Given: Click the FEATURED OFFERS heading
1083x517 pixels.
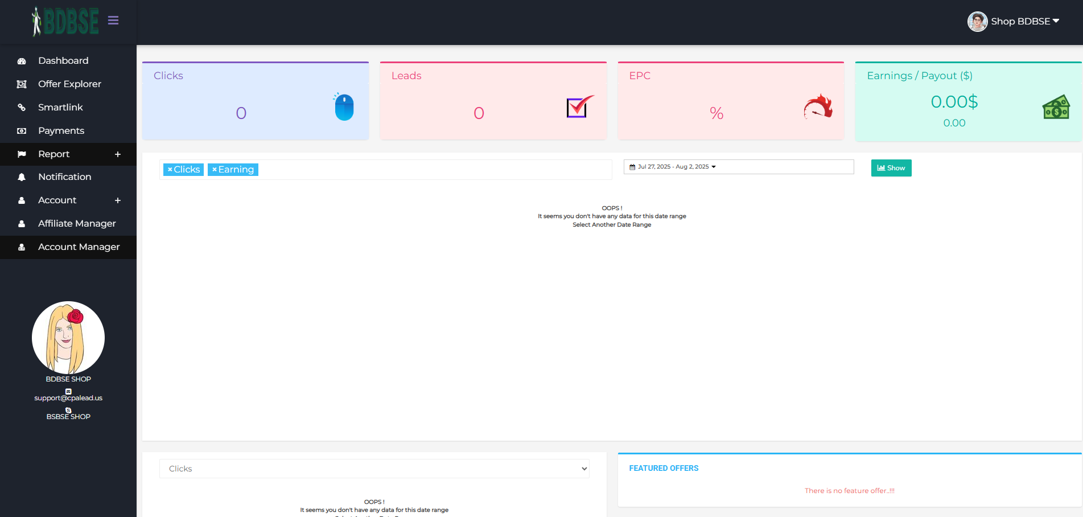Looking at the screenshot, I should [664, 468].
